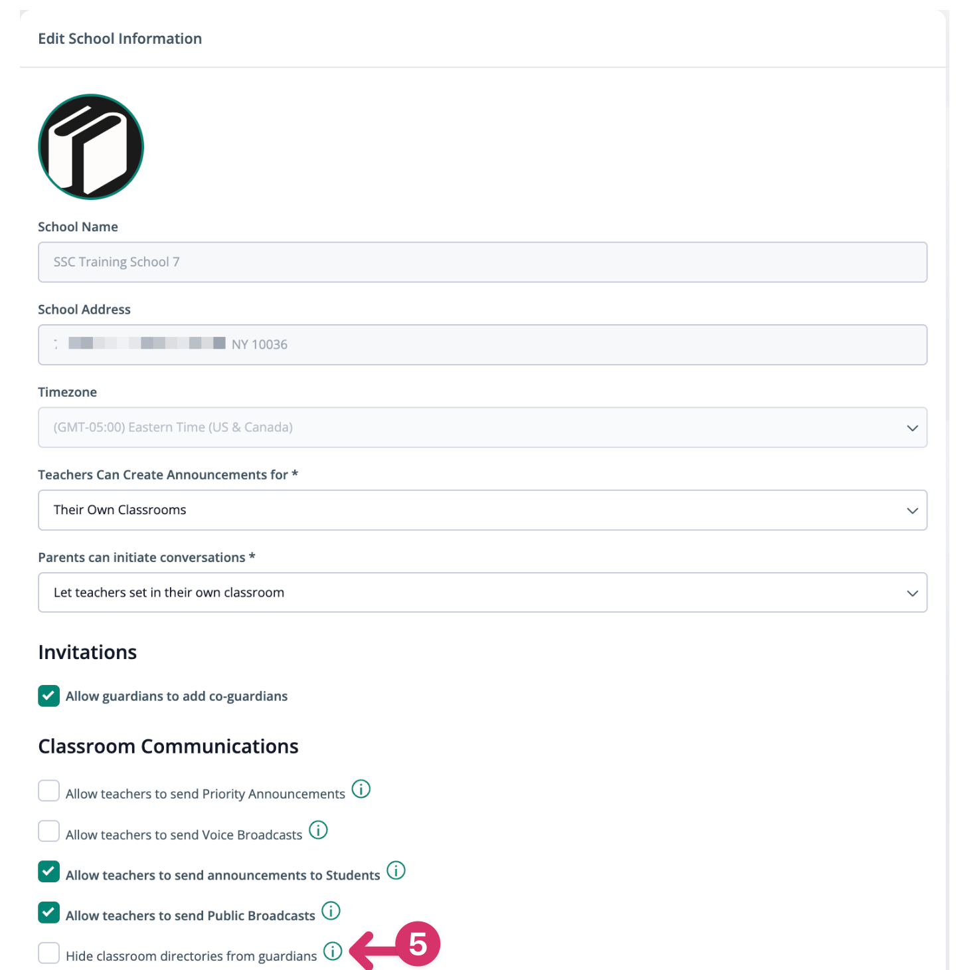The image size is (972, 970).
Task: Open the Timezone dropdown
Action: pyautogui.click(x=483, y=427)
